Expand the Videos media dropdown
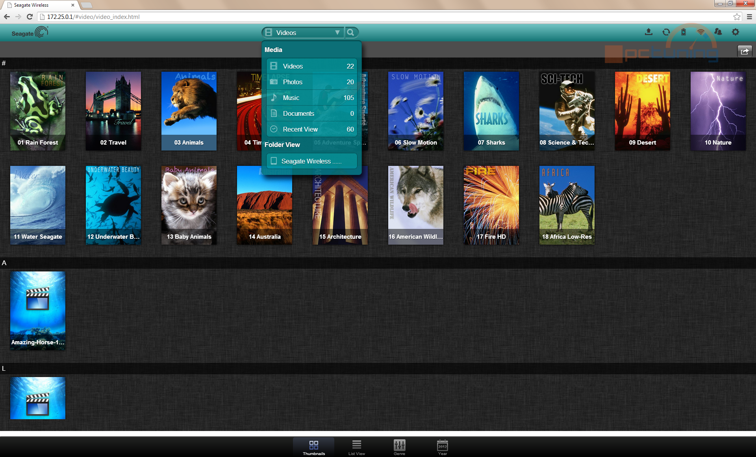Viewport: 756px width, 457px height. click(303, 33)
